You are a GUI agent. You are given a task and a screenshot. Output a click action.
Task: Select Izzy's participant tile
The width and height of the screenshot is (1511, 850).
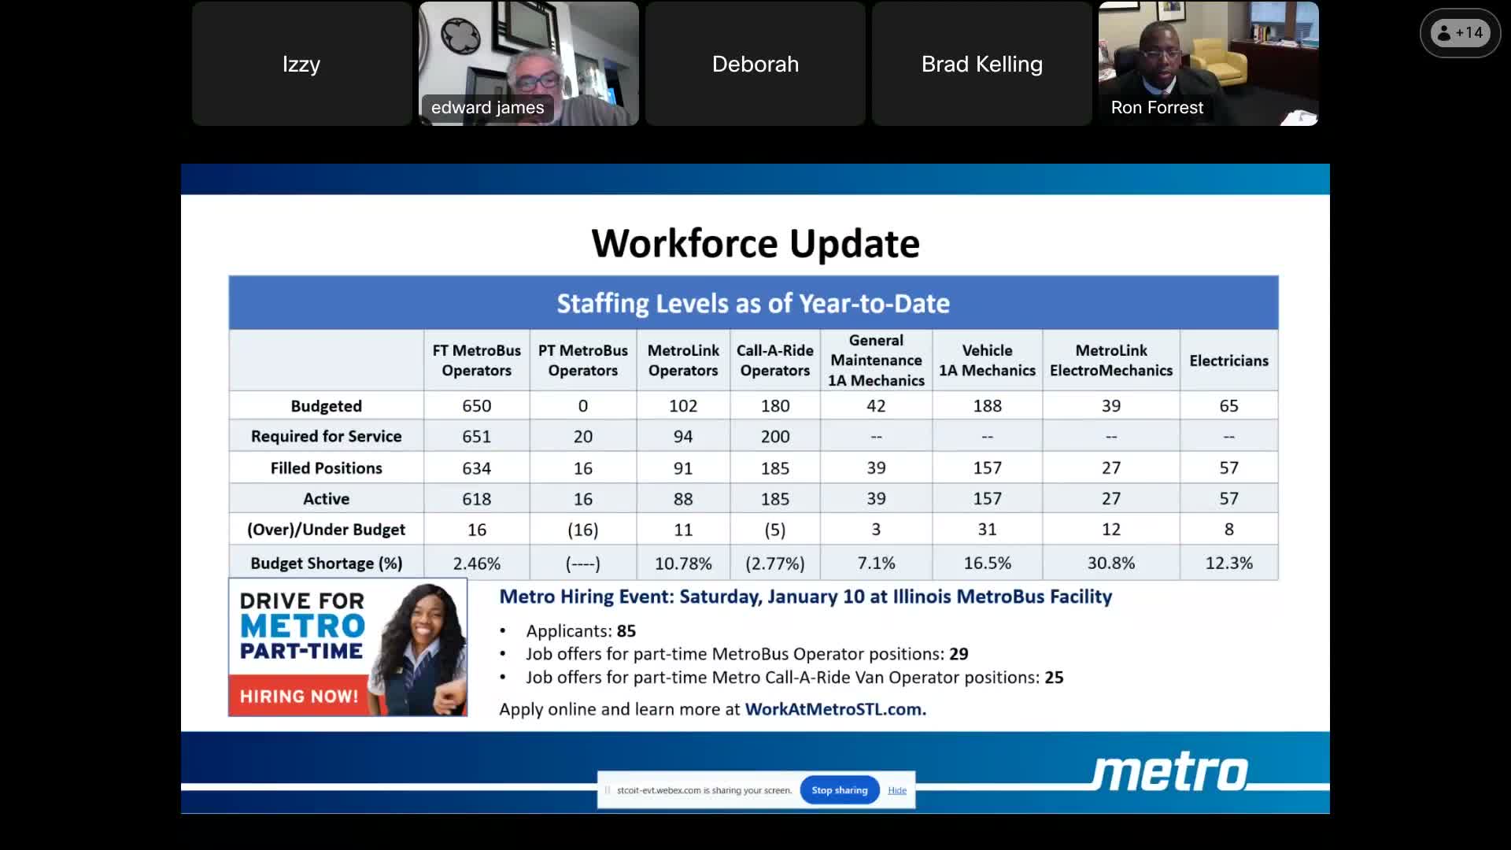[x=301, y=64]
